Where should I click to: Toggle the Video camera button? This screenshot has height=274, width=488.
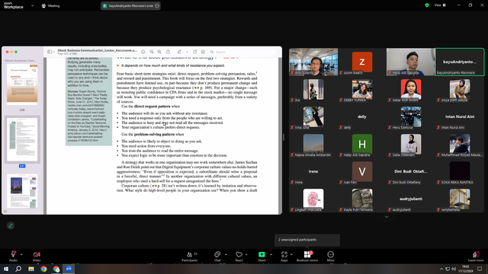coord(37,256)
